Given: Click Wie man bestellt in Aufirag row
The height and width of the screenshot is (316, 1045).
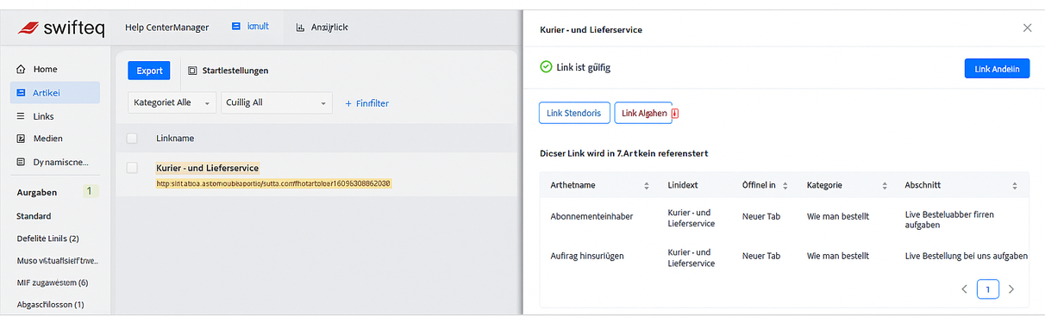Looking at the screenshot, I should (x=838, y=256).
